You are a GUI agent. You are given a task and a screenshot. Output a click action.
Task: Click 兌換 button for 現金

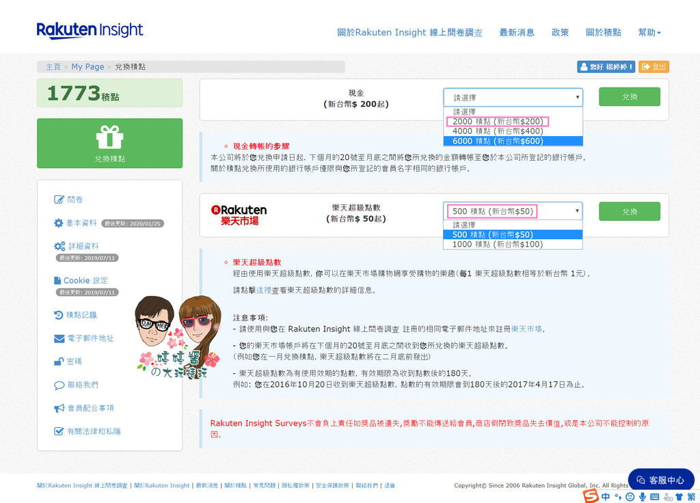[x=630, y=97]
